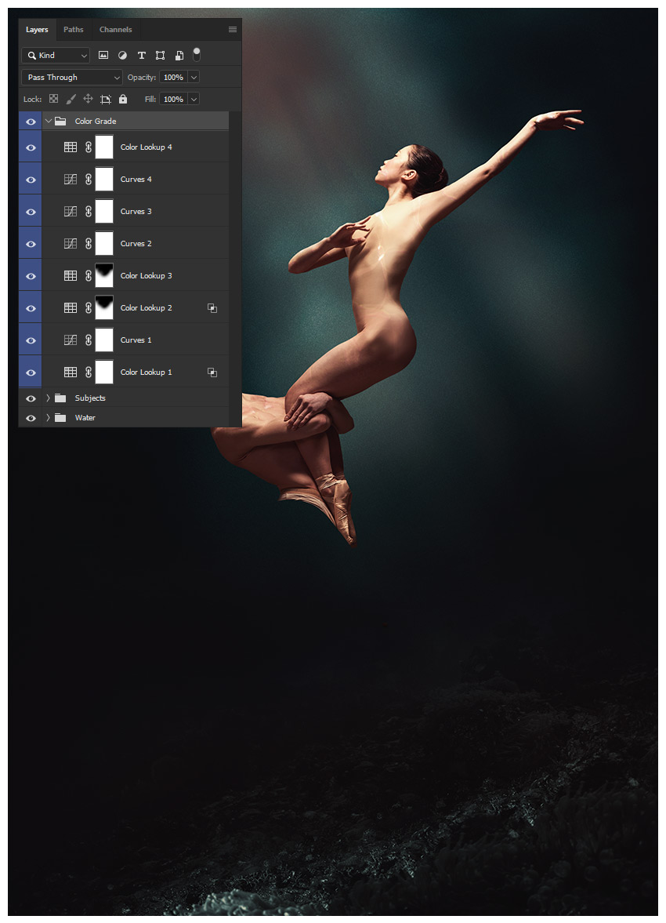666x923 pixels.
Task: Open the Opacity slider arrow
Action: click(x=194, y=77)
